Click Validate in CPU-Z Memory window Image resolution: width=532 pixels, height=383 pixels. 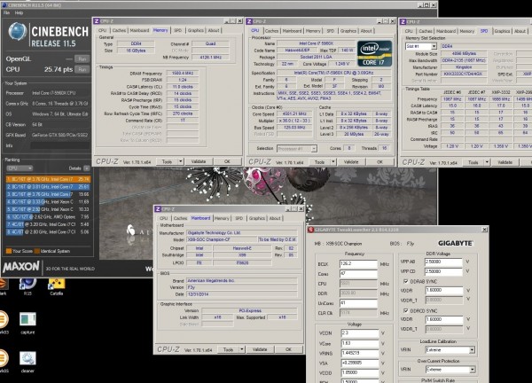tap(199, 161)
